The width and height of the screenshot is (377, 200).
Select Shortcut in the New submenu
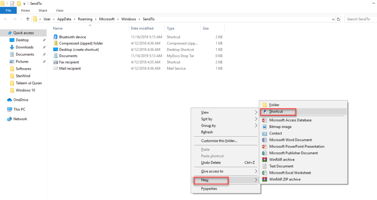(276, 111)
